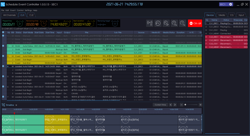Click the Remaining time clock icon

click(44, 24)
